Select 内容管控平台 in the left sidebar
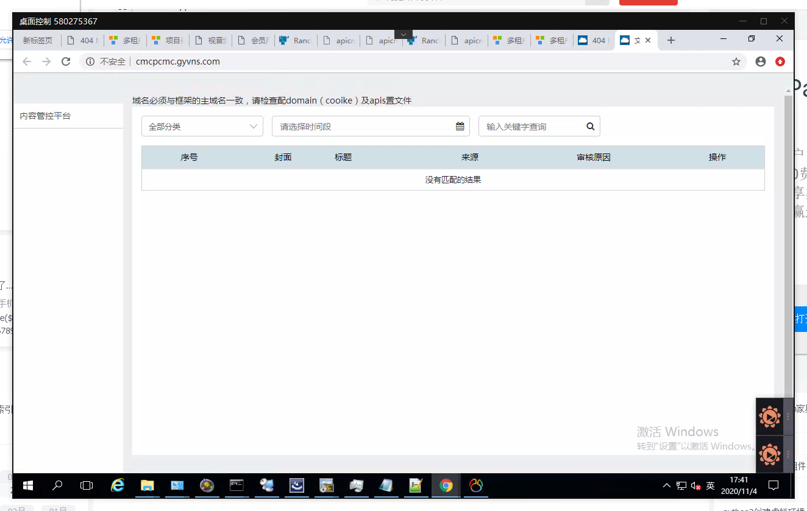 [x=45, y=116]
